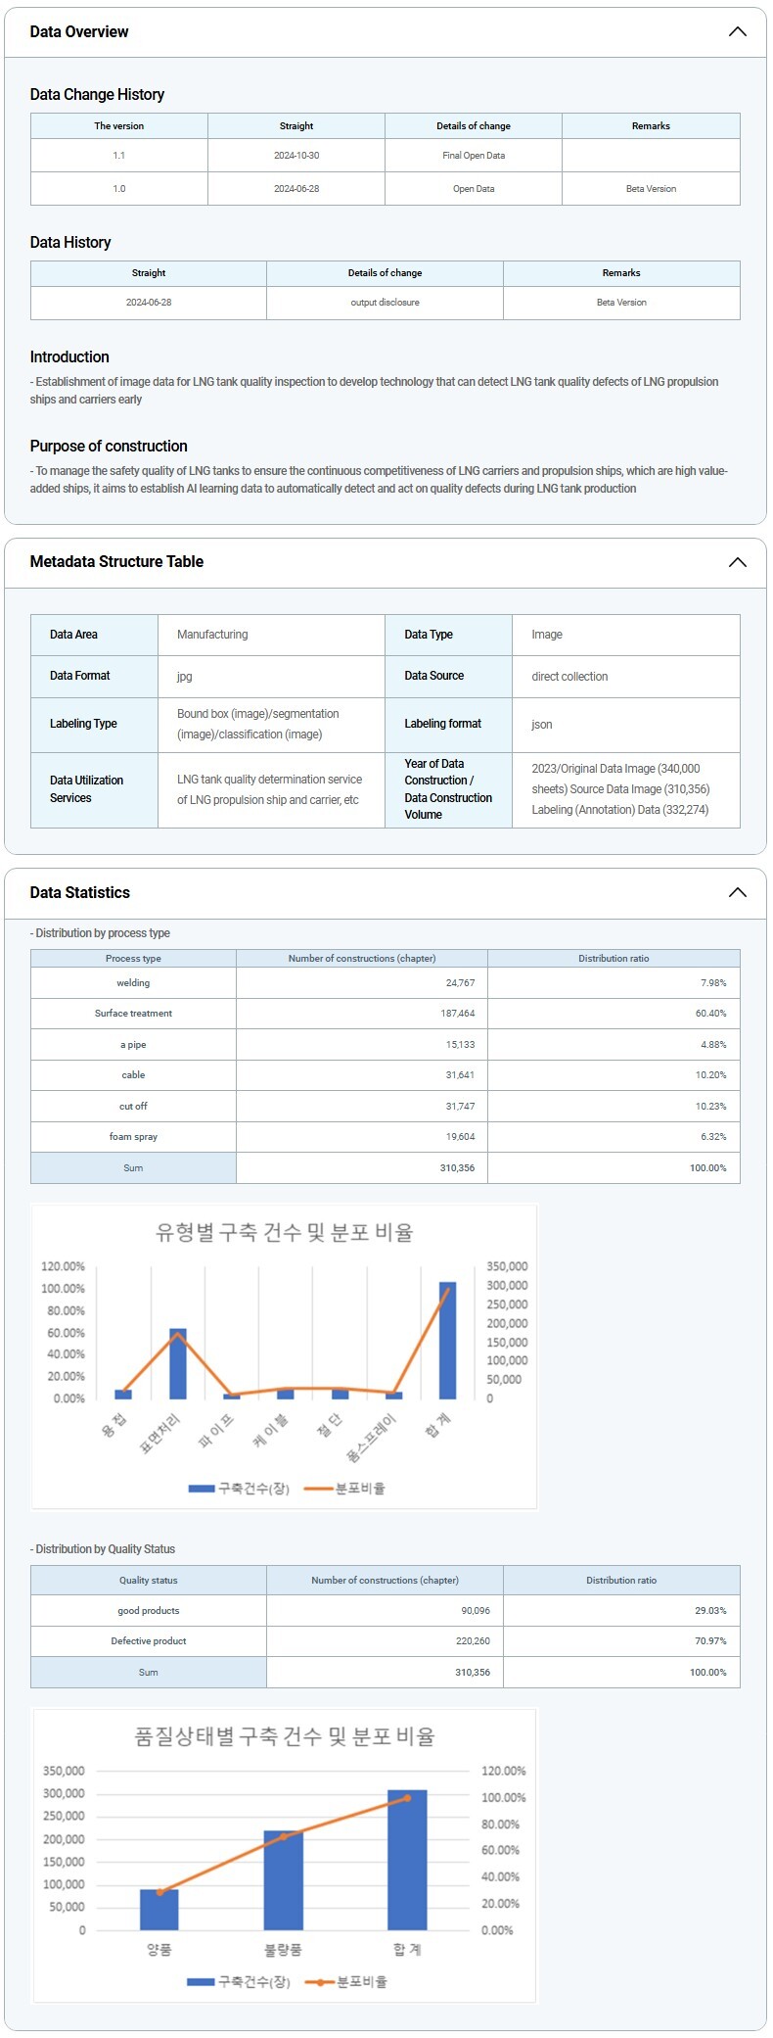Collapse the Data Overview section chevron
Image resolution: width=773 pixels, height=2038 pixels.
(x=737, y=32)
